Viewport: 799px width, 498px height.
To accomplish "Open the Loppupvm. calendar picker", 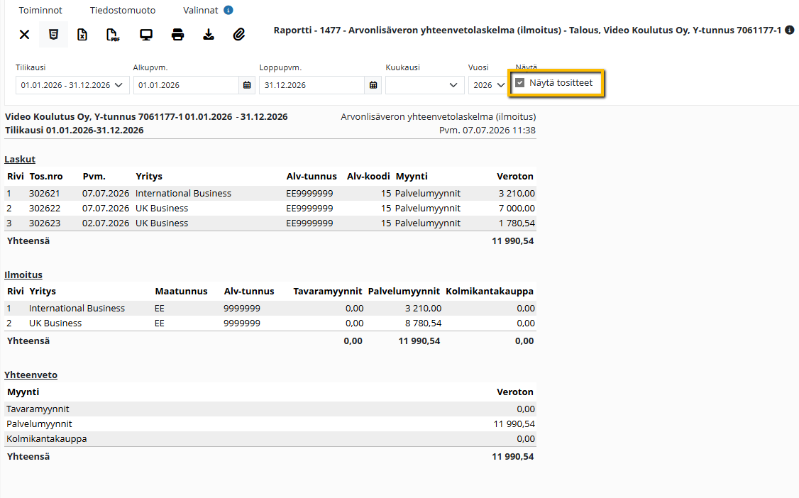I will click(373, 85).
